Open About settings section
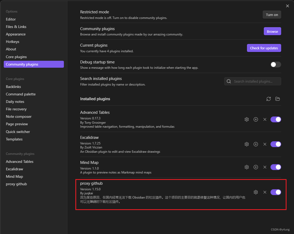This screenshot has width=294, height=234. (x=34, y=49)
